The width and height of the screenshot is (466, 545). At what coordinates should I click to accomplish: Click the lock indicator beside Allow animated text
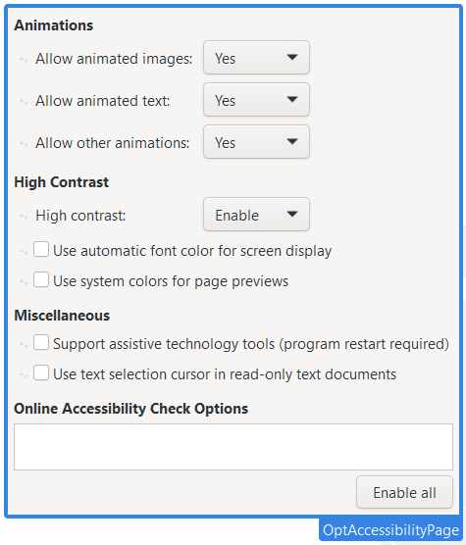point(24,101)
